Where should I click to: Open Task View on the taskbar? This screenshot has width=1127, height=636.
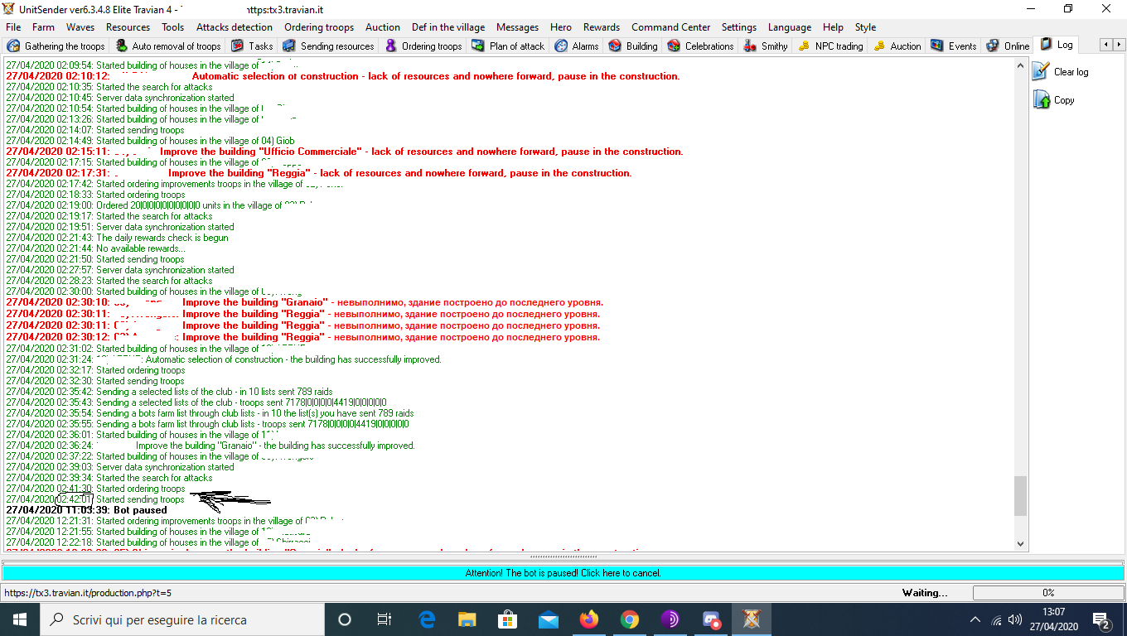pos(385,619)
